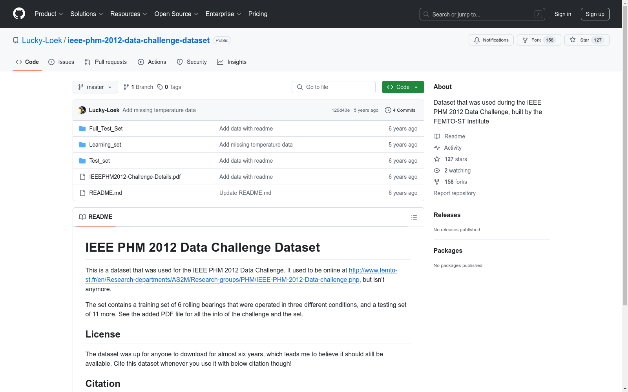The image size is (628, 392).
Task: Focus the Go to file field
Action: click(334, 87)
